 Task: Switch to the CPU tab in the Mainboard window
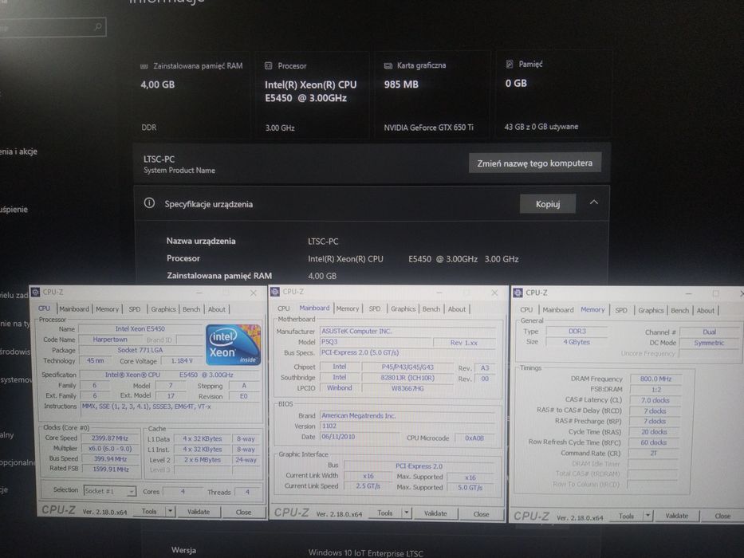[x=284, y=308]
